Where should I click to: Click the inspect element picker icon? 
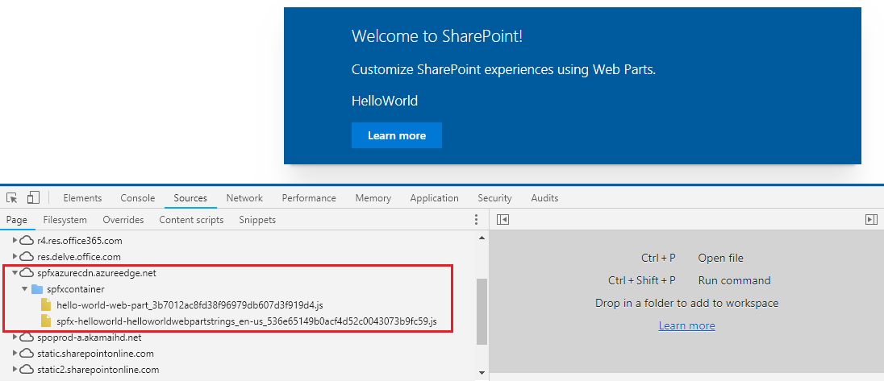click(x=12, y=198)
